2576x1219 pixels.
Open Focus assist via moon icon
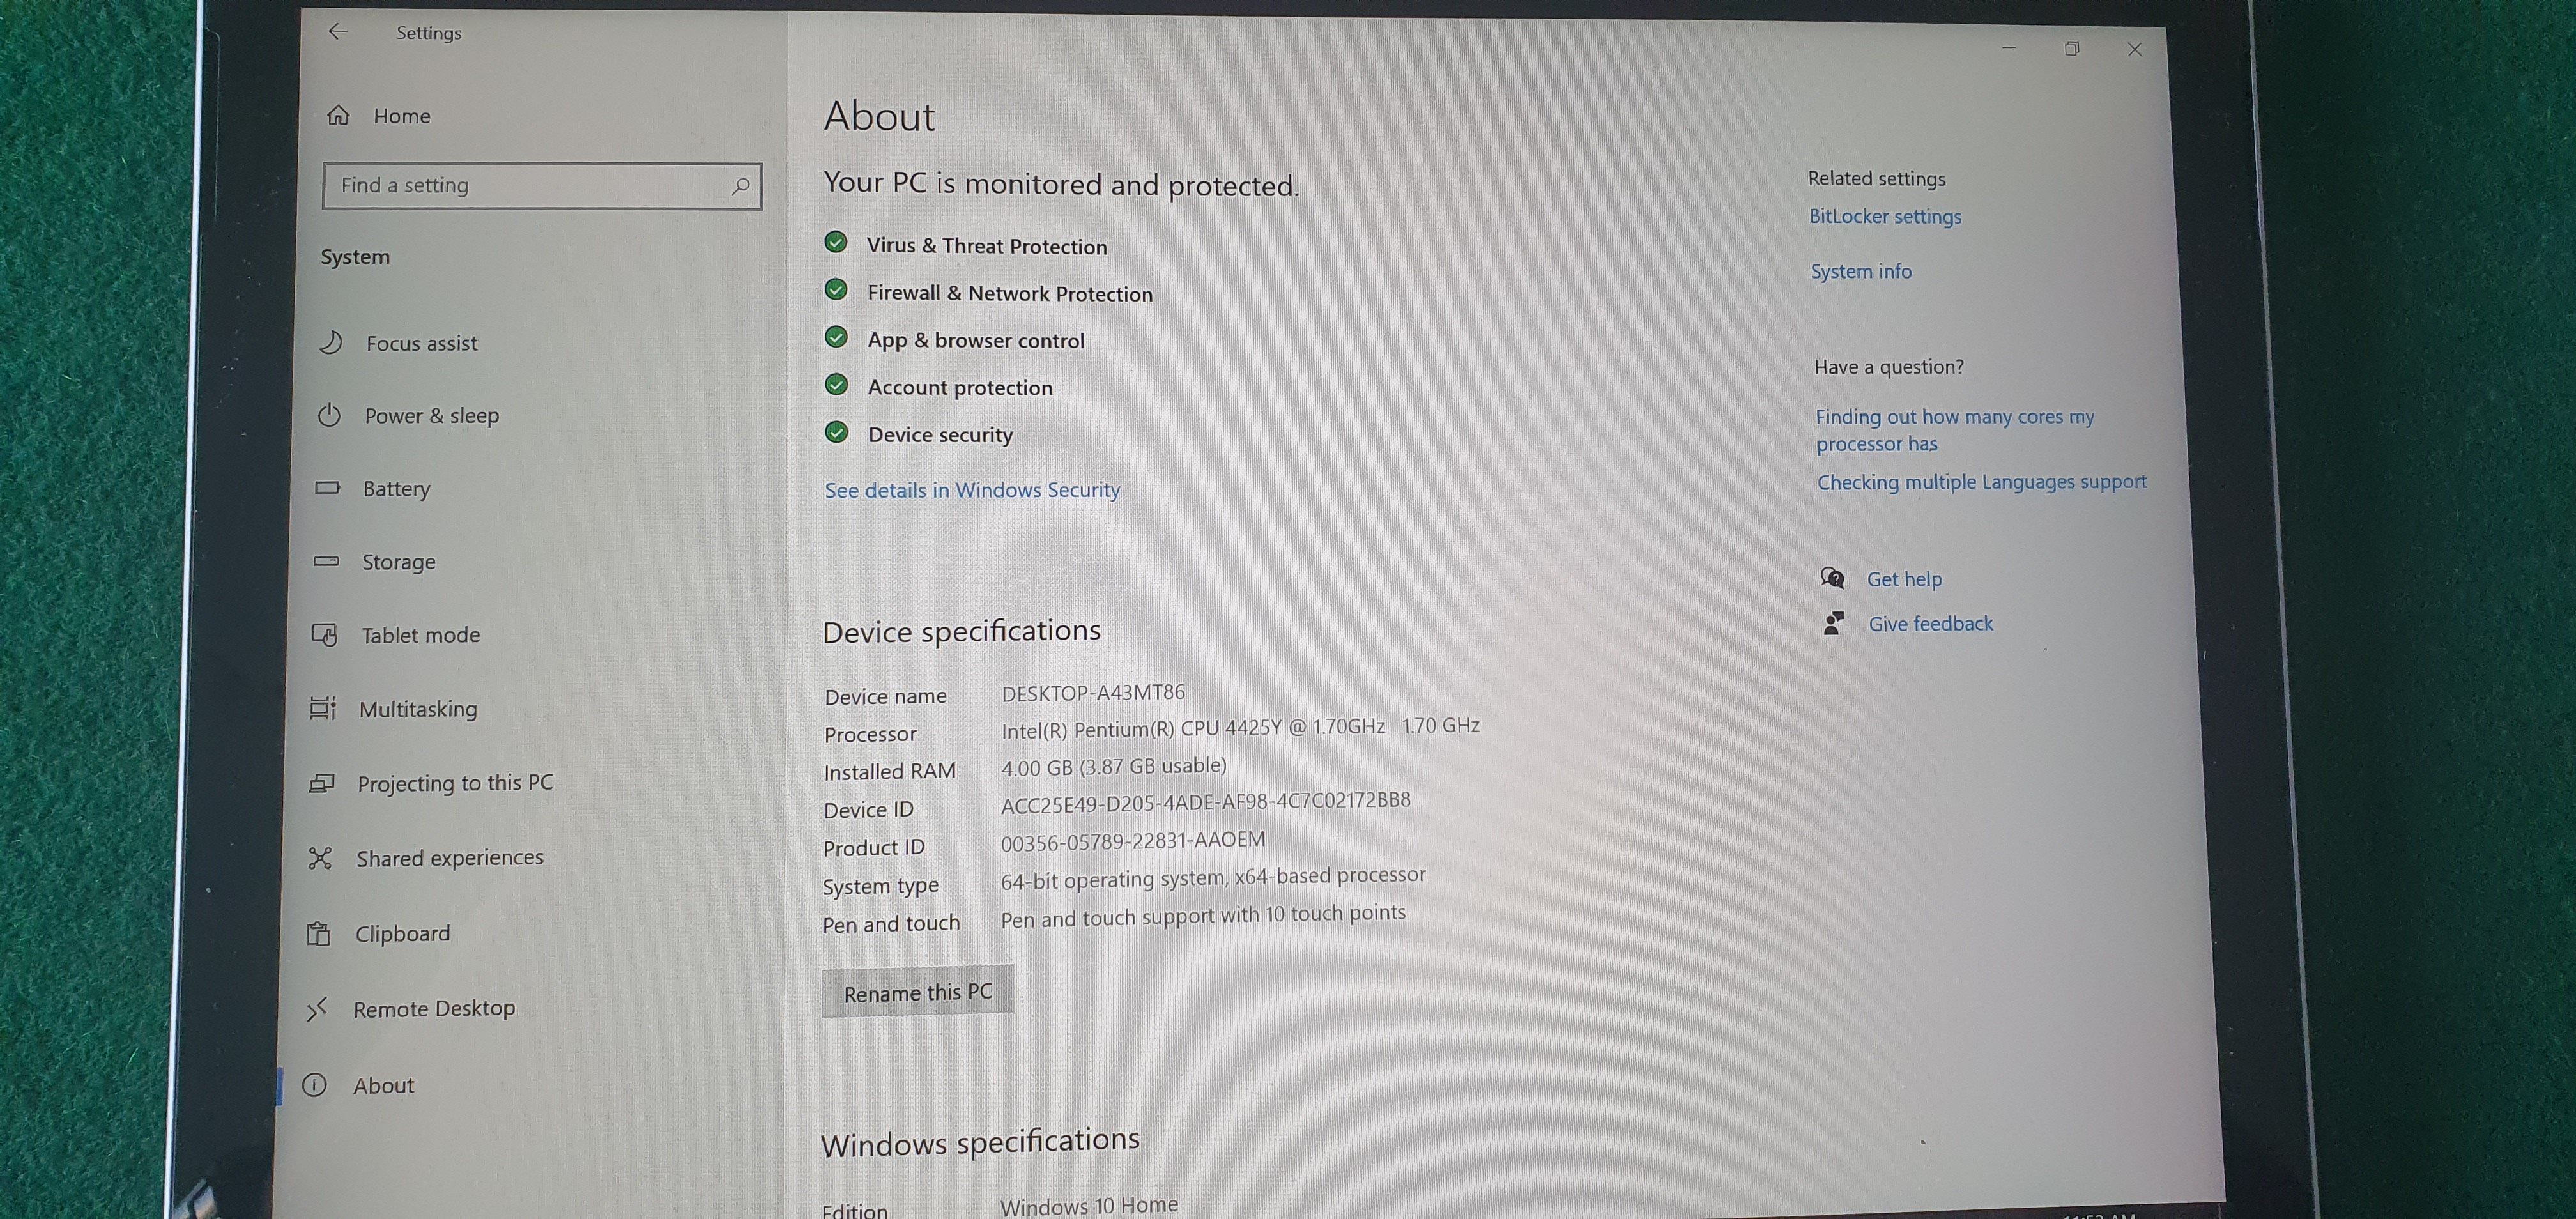coord(331,343)
